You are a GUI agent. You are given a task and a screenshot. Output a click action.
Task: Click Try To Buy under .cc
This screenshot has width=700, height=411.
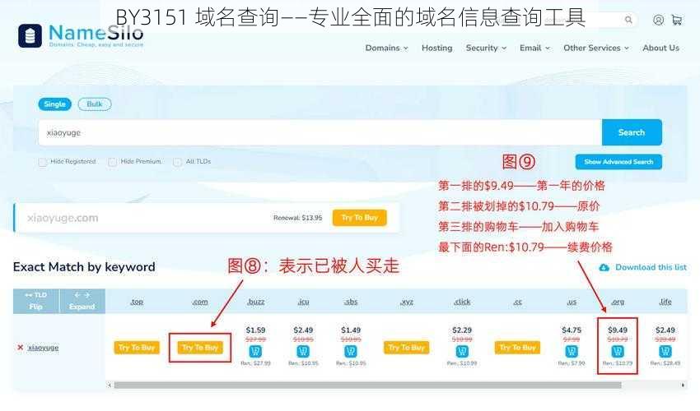(x=517, y=347)
